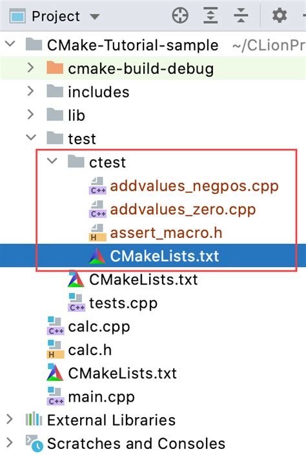Select tests.cpp in the test folder

pos(123,303)
